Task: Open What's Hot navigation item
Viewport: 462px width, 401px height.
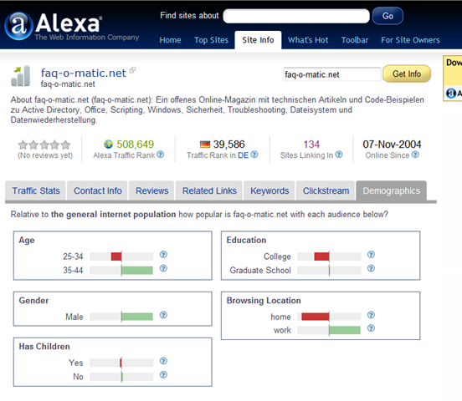Action: pos(308,40)
